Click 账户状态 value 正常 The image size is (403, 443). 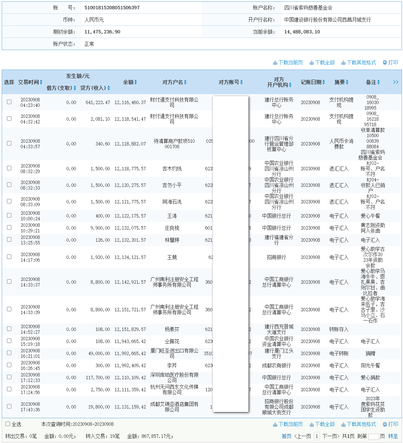(x=89, y=44)
